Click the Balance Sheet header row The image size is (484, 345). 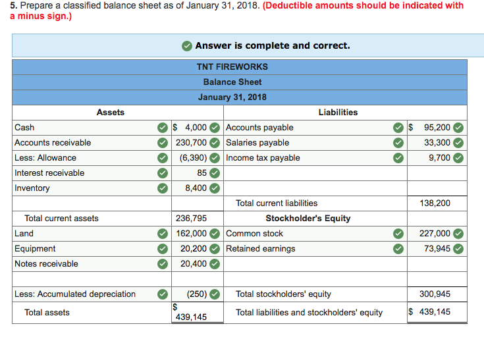click(240, 82)
